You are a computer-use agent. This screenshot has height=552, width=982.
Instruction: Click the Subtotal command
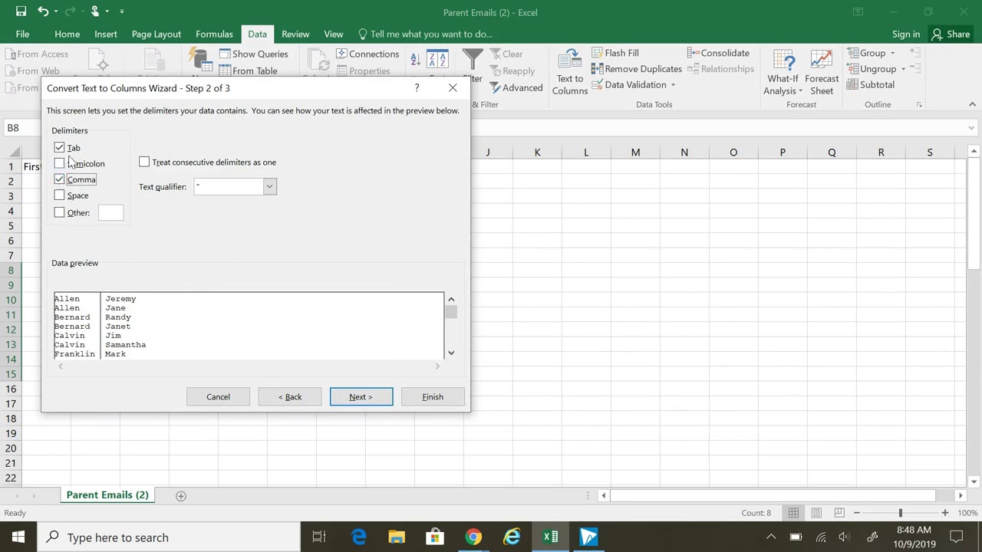[871, 85]
